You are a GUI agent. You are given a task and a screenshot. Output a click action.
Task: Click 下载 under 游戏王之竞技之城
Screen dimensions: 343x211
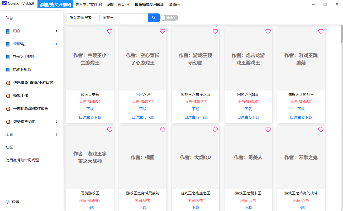pos(196,109)
